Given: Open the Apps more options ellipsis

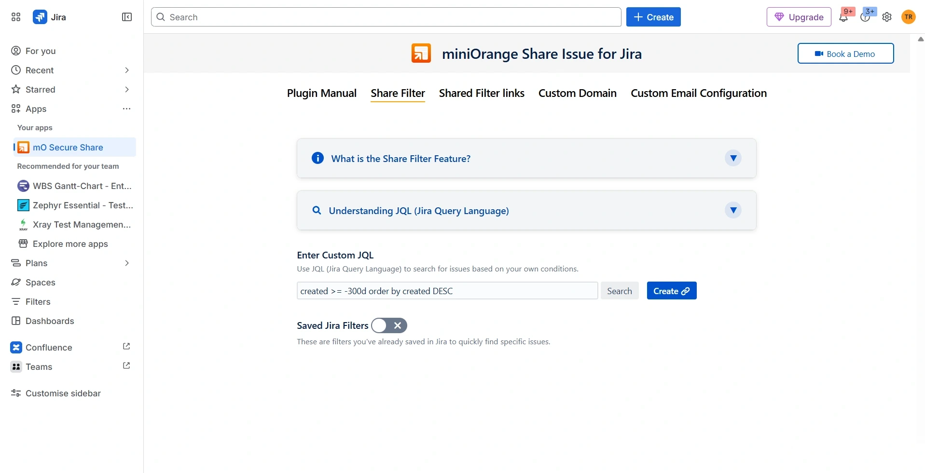Looking at the screenshot, I should coord(127,109).
